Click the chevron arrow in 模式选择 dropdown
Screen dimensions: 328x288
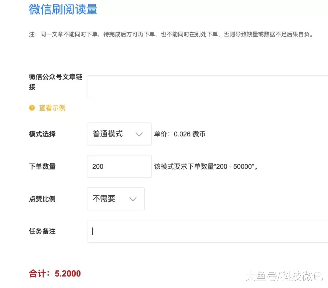tap(139, 134)
